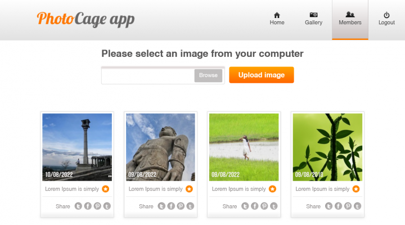Click the caption under the pillar monument photo
405x225 pixels.
[72, 189]
